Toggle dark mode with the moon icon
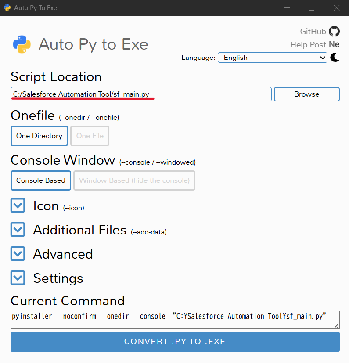This screenshot has width=349, height=364. tap(335, 58)
